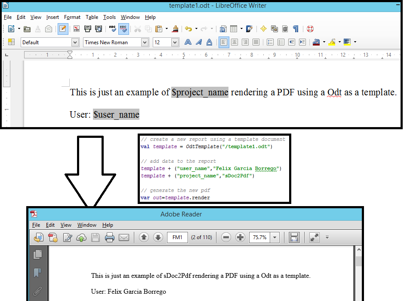Click the Paste clipboard icon

point(159,29)
